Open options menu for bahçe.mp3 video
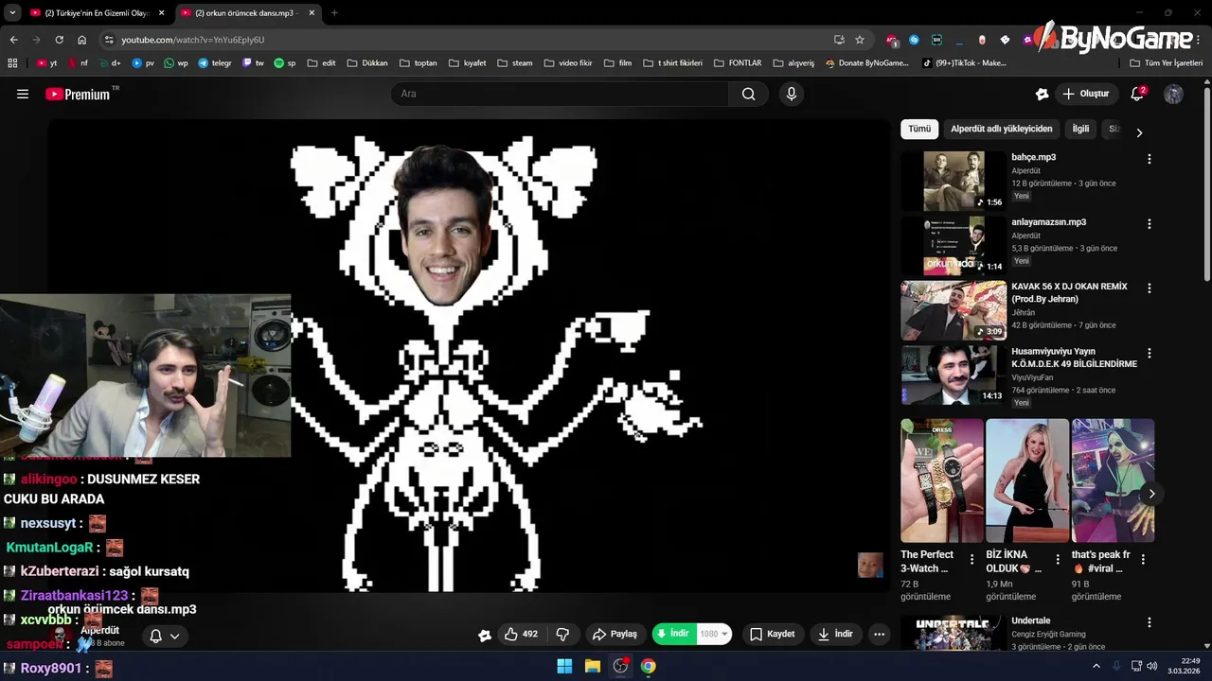The width and height of the screenshot is (1212, 681). (1149, 159)
